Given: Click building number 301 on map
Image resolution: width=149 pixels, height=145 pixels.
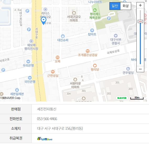Looking at the screenshot, I should coord(84,91).
